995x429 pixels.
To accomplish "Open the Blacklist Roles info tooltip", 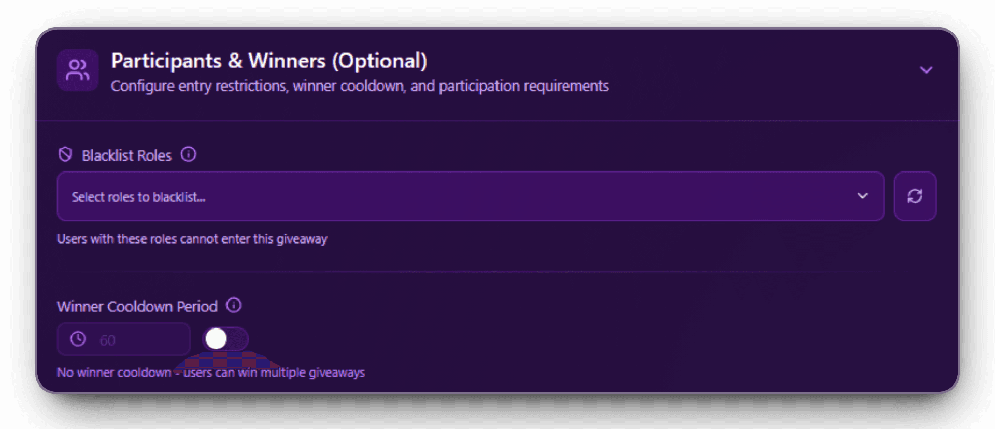I will (190, 154).
